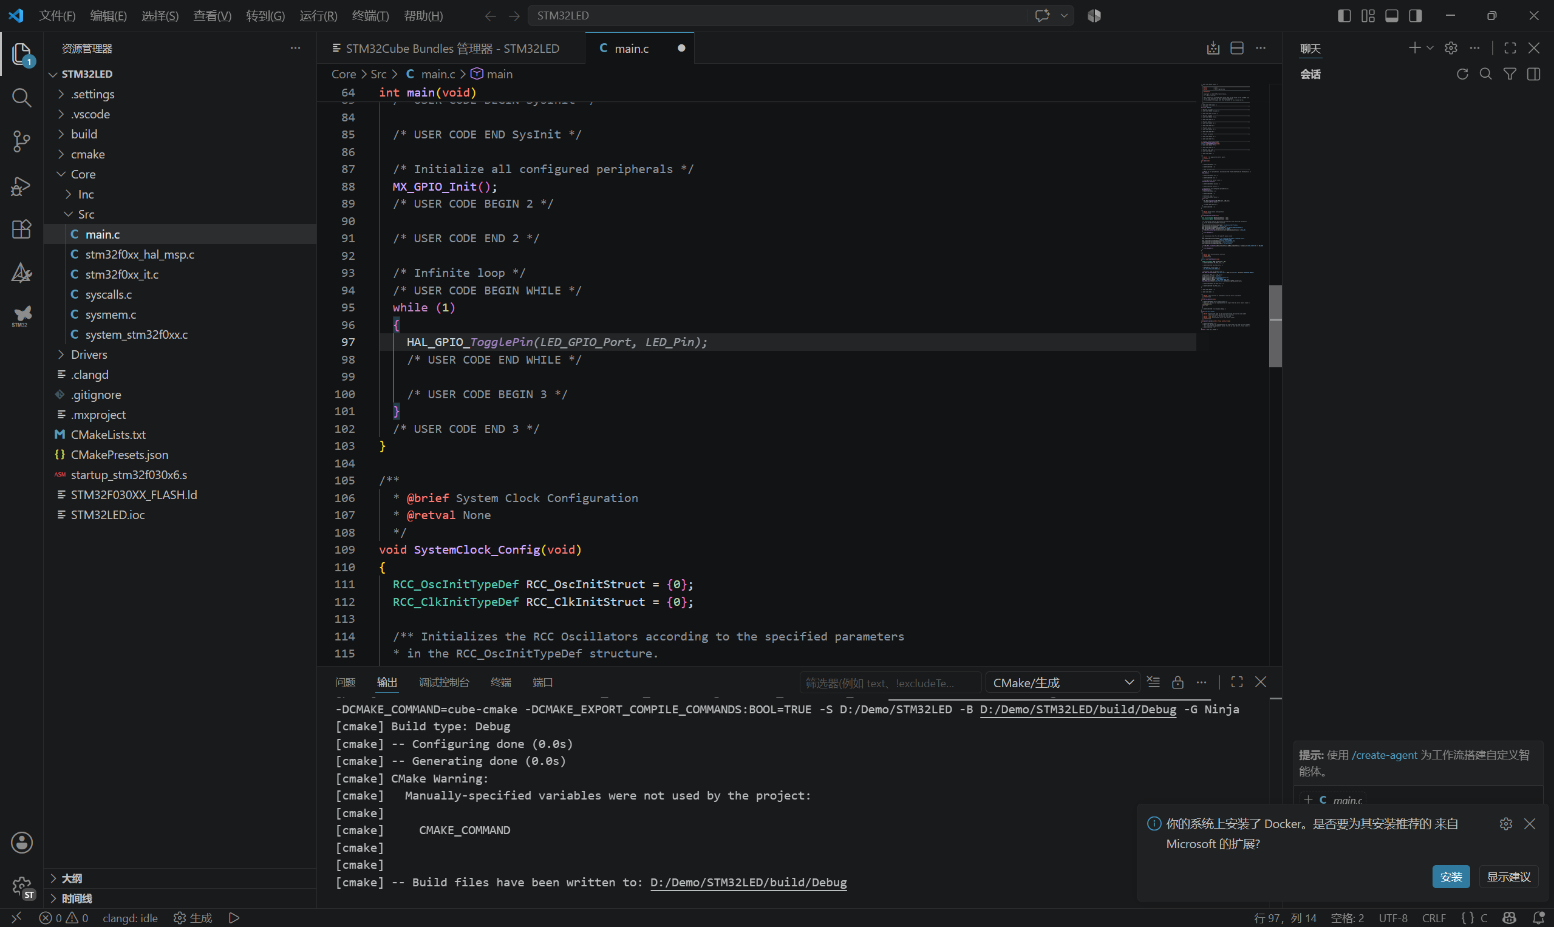Open stm32f0xx_it.c in the explorer

(180, 274)
